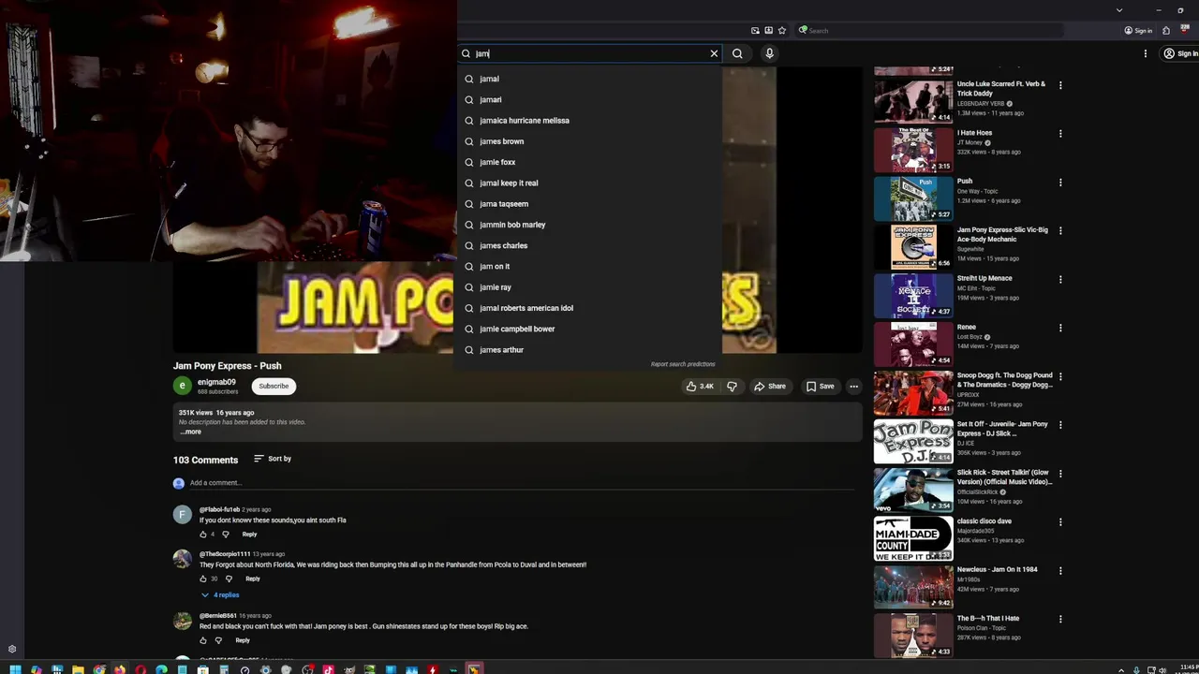Open options menu for Uncle Luke Scarred video
The image size is (1199, 674).
coord(1060,85)
